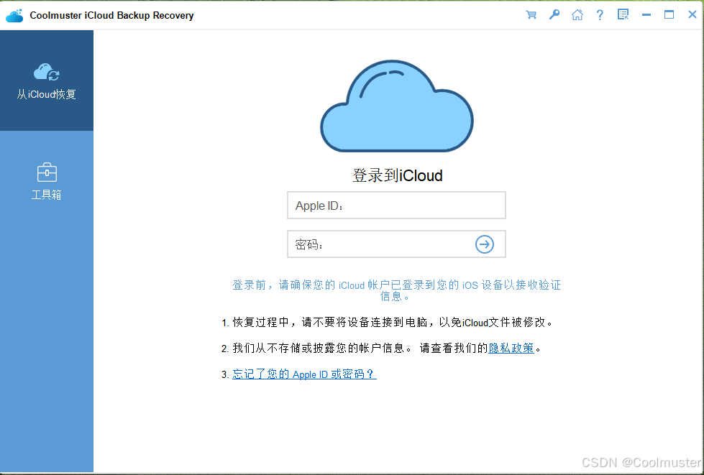Click the large blue cloud illustration
Image resolution: width=704 pixels, height=475 pixels.
[397, 106]
